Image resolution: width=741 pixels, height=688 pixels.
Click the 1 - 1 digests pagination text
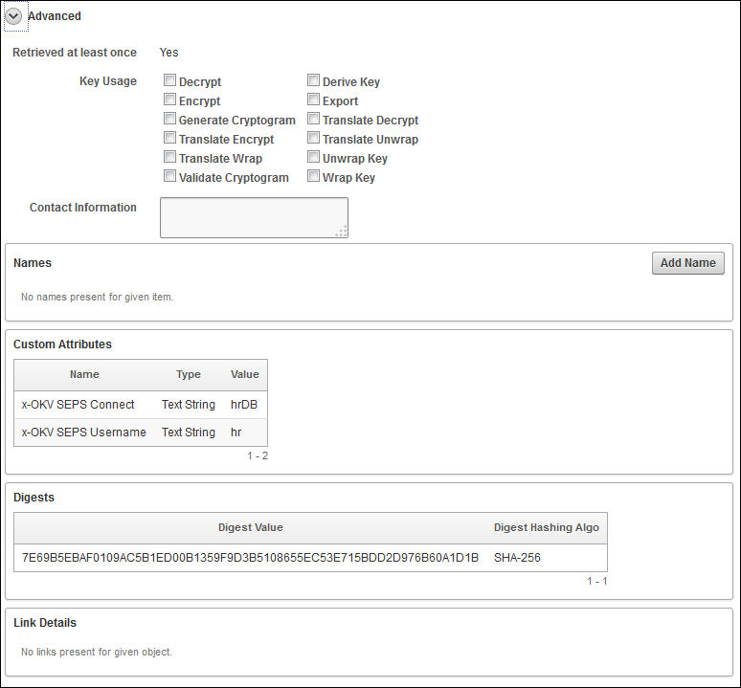[596, 581]
